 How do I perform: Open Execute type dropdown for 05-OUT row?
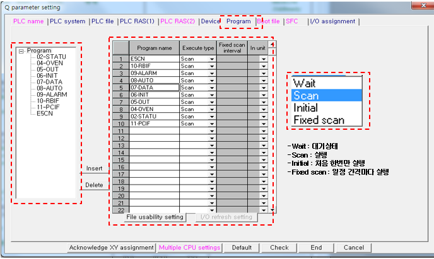click(212, 102)
